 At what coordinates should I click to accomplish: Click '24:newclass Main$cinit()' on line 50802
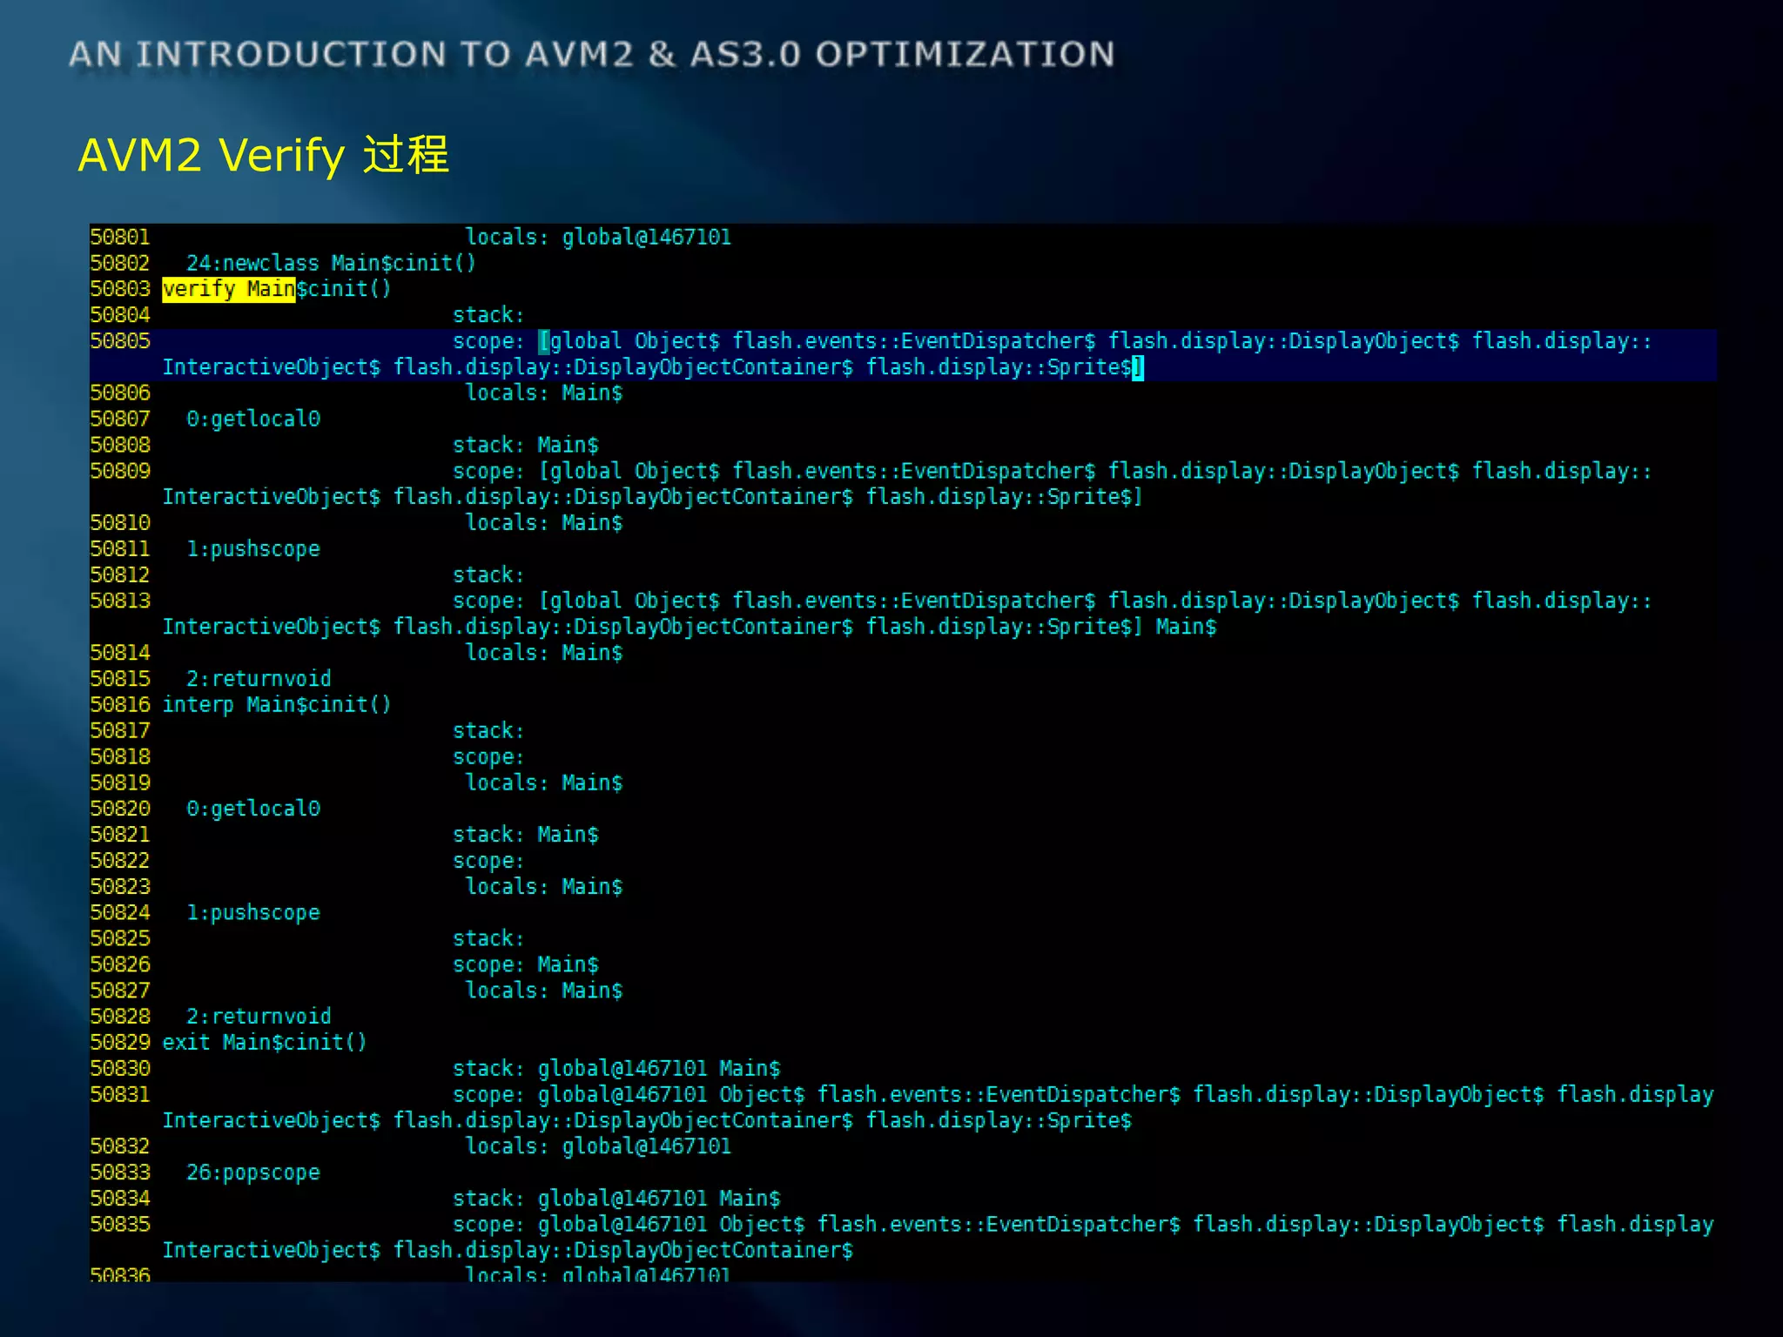[331, 264]
